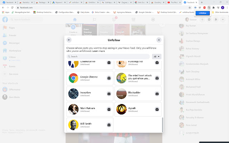The image size is (229, 143).
Task: Click browser back arrow
Action: 3,8
